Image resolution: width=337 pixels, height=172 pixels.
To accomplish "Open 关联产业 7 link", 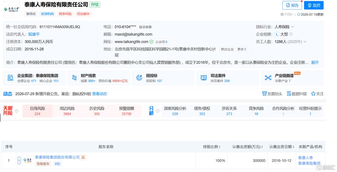I will point(283,81).
